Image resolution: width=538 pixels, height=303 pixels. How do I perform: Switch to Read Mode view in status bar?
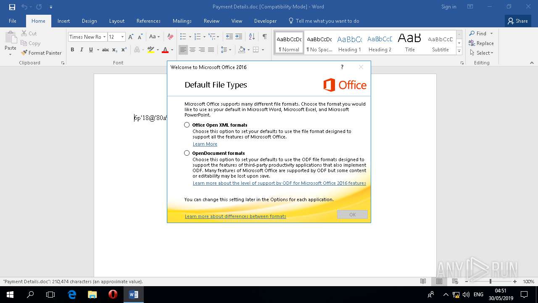click(x=423, y=282)
